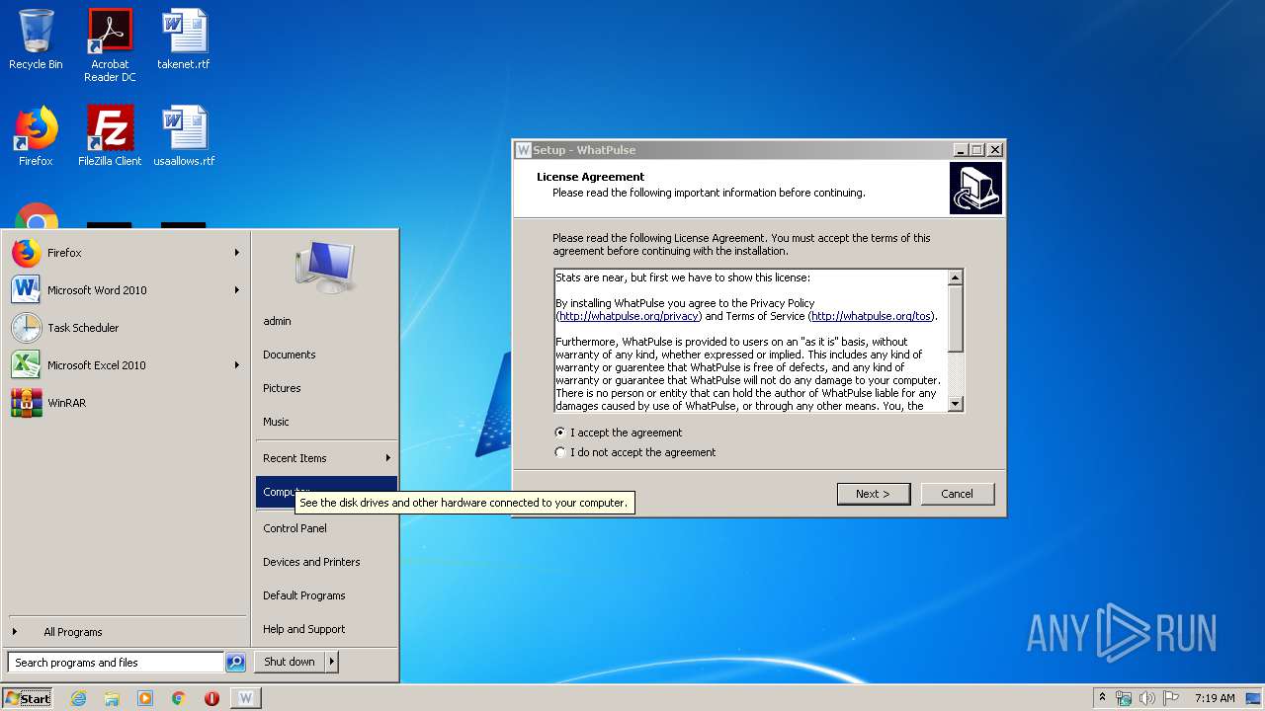Click Next in WhatPulse setup
The height and width of the screenshot is (711, 1265).
[873, 494]
